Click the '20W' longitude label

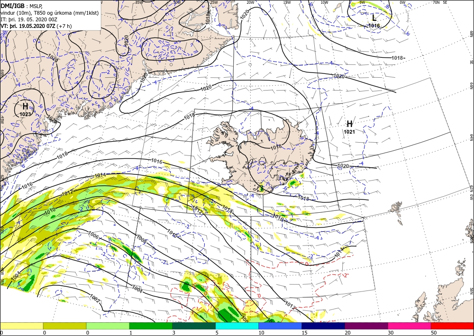point(250,2)
